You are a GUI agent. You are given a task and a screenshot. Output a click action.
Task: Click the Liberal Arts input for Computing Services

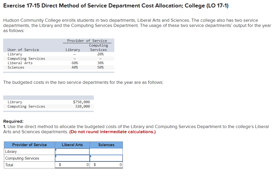coord(73,158)
